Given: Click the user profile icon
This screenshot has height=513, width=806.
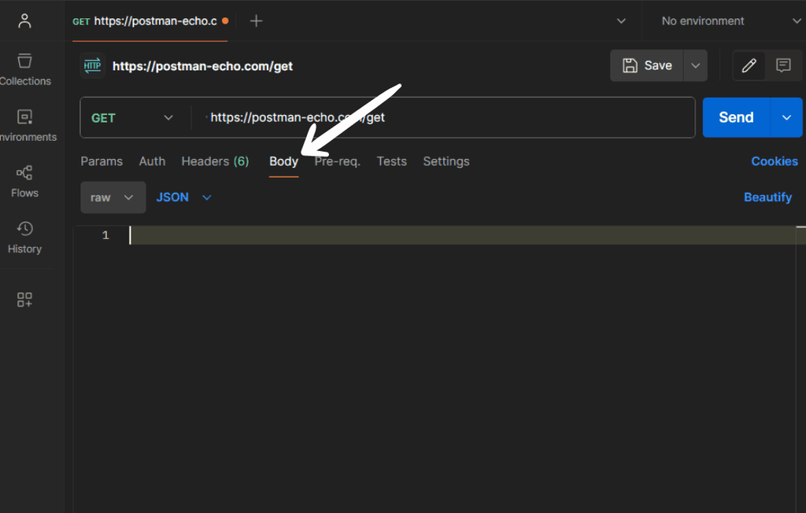Looking at the screenshot, I should (x=24, y=20).
